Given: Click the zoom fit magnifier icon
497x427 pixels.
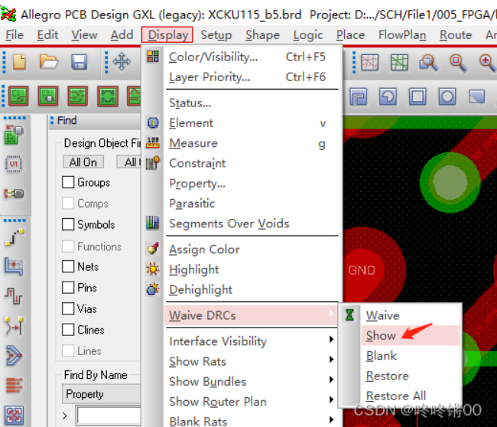Looking at the screenshot, I should click(x=458, y=63).
